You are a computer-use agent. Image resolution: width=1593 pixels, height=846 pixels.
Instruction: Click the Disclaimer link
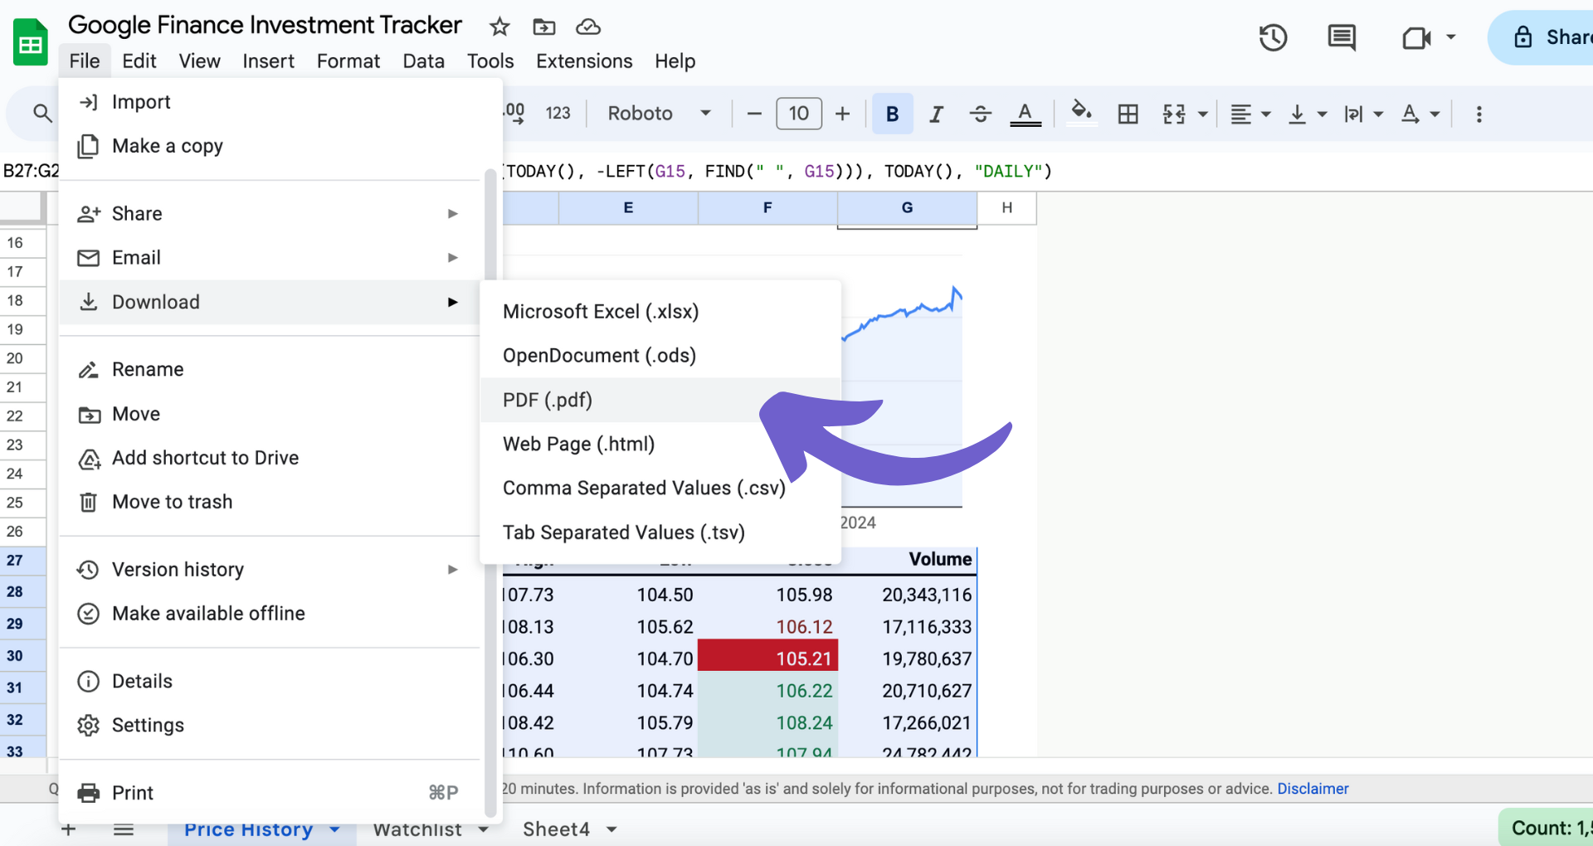(x=1313, y=789)
